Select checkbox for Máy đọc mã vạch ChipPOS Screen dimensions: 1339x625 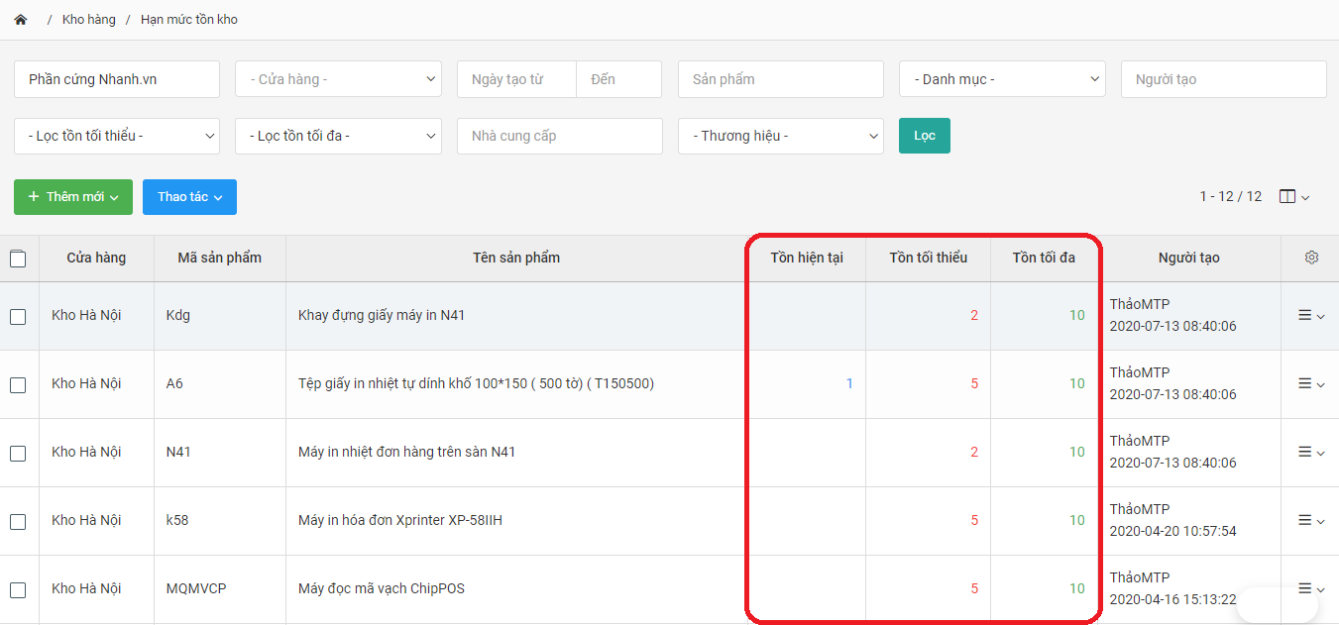point(18,590)
